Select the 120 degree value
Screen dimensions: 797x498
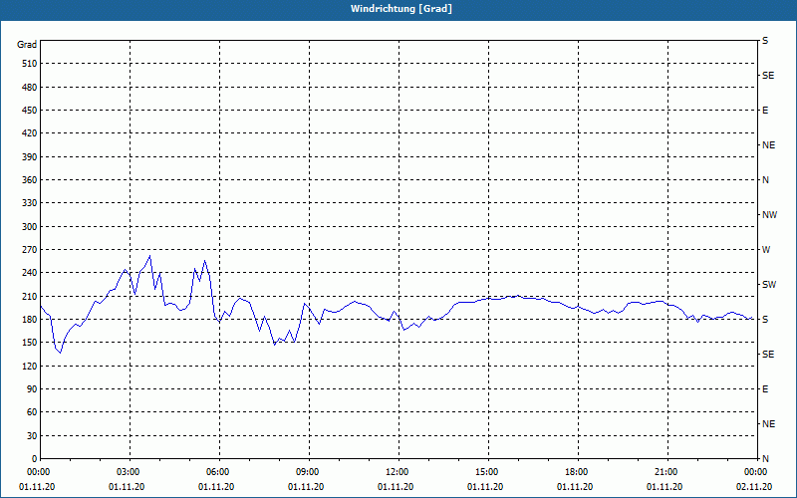coord(30,366)
